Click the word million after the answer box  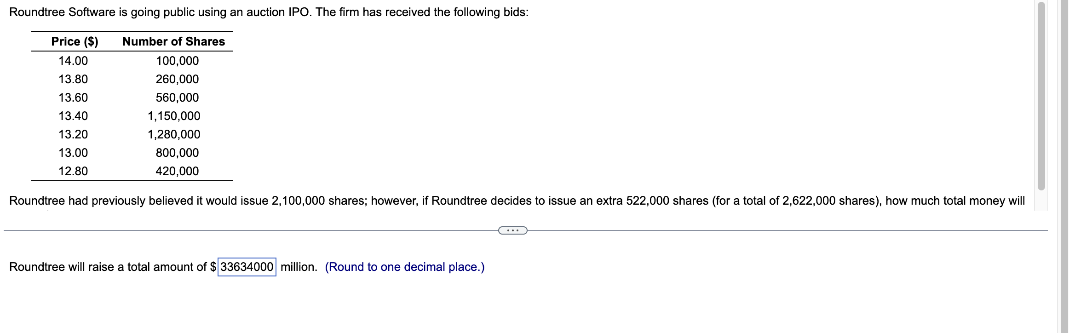[x=299, y=267]
